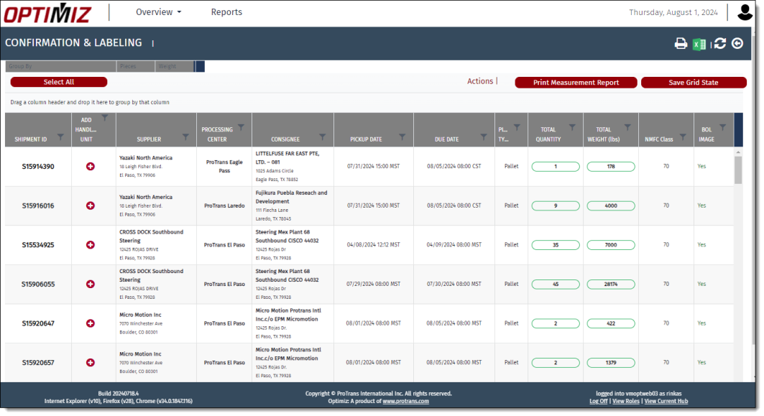
Task: Add handling unit for shipment S15914390
Action: click(x=91, y=167)
